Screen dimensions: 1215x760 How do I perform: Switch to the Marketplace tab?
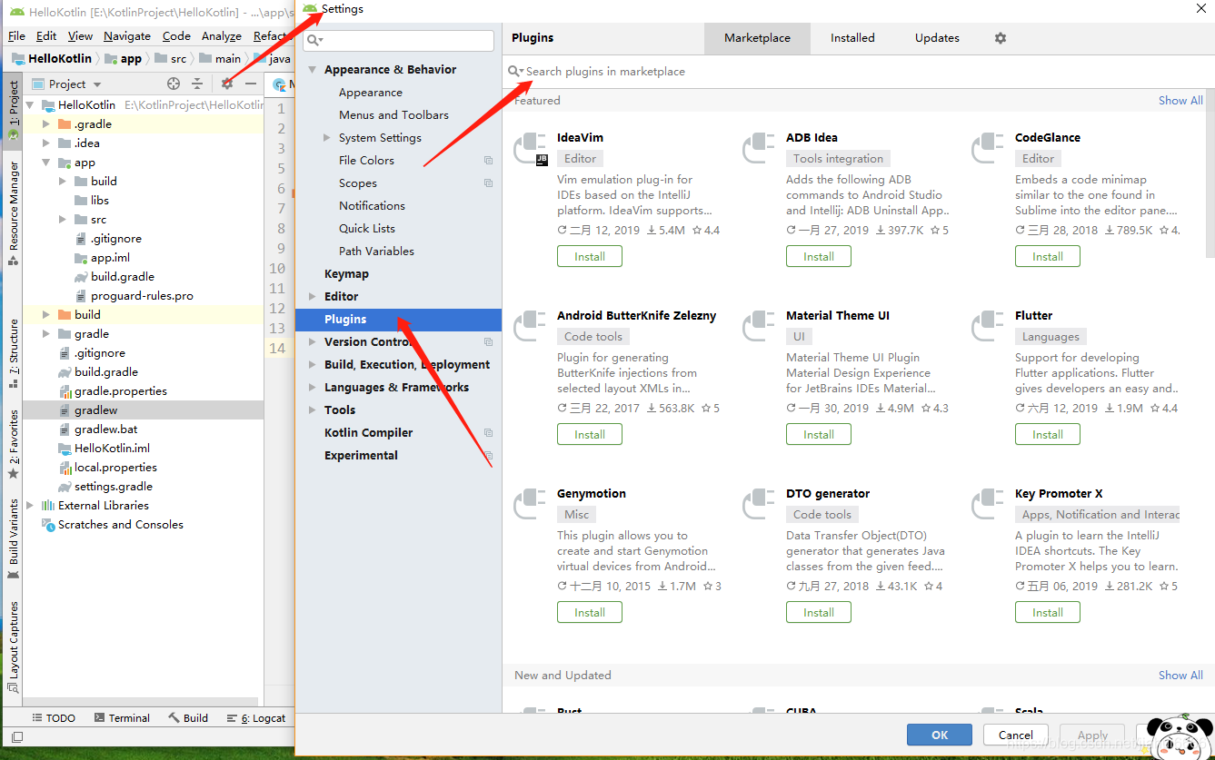click(x=757, y=38)
